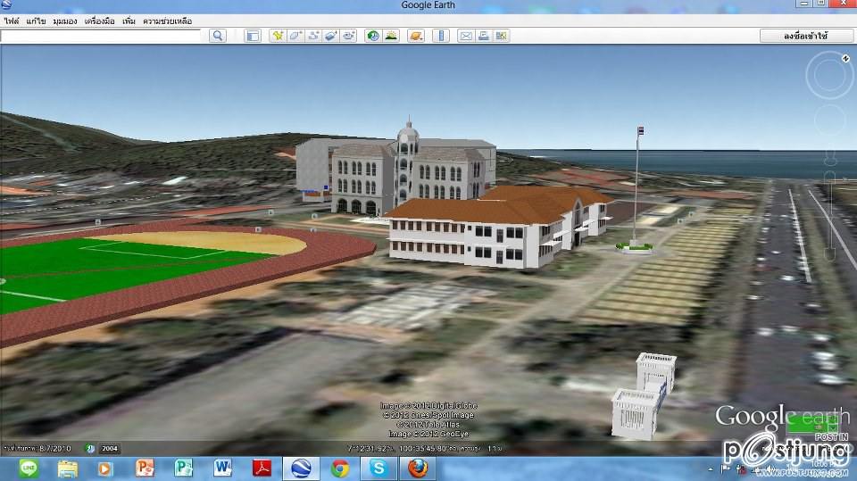
Task: Click the Email envelope icon
Action: point(466,36)
